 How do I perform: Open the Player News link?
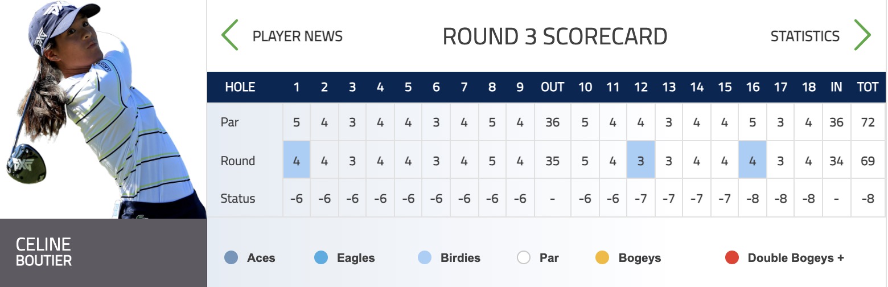pos(298,36)
